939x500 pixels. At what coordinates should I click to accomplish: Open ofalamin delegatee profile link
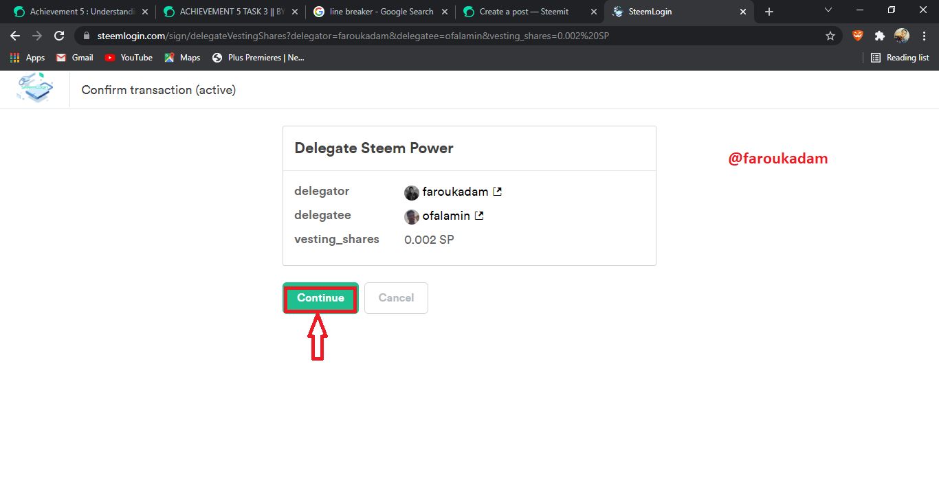click(446, 216)
